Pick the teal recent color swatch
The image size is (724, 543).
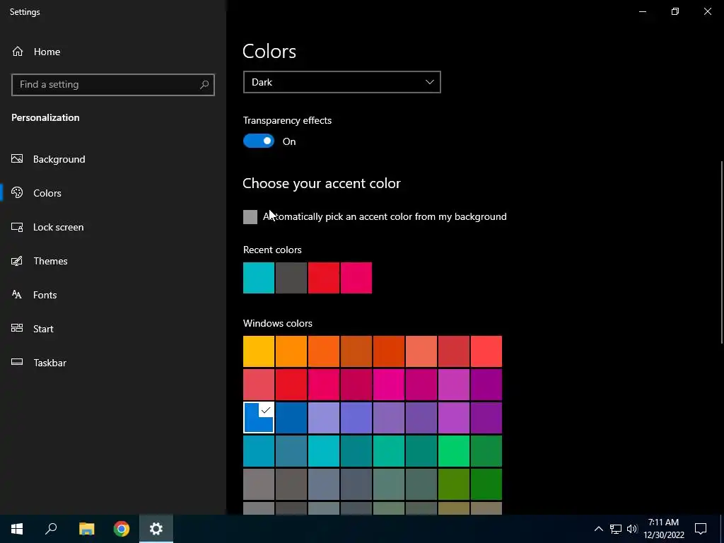[259, 278]
